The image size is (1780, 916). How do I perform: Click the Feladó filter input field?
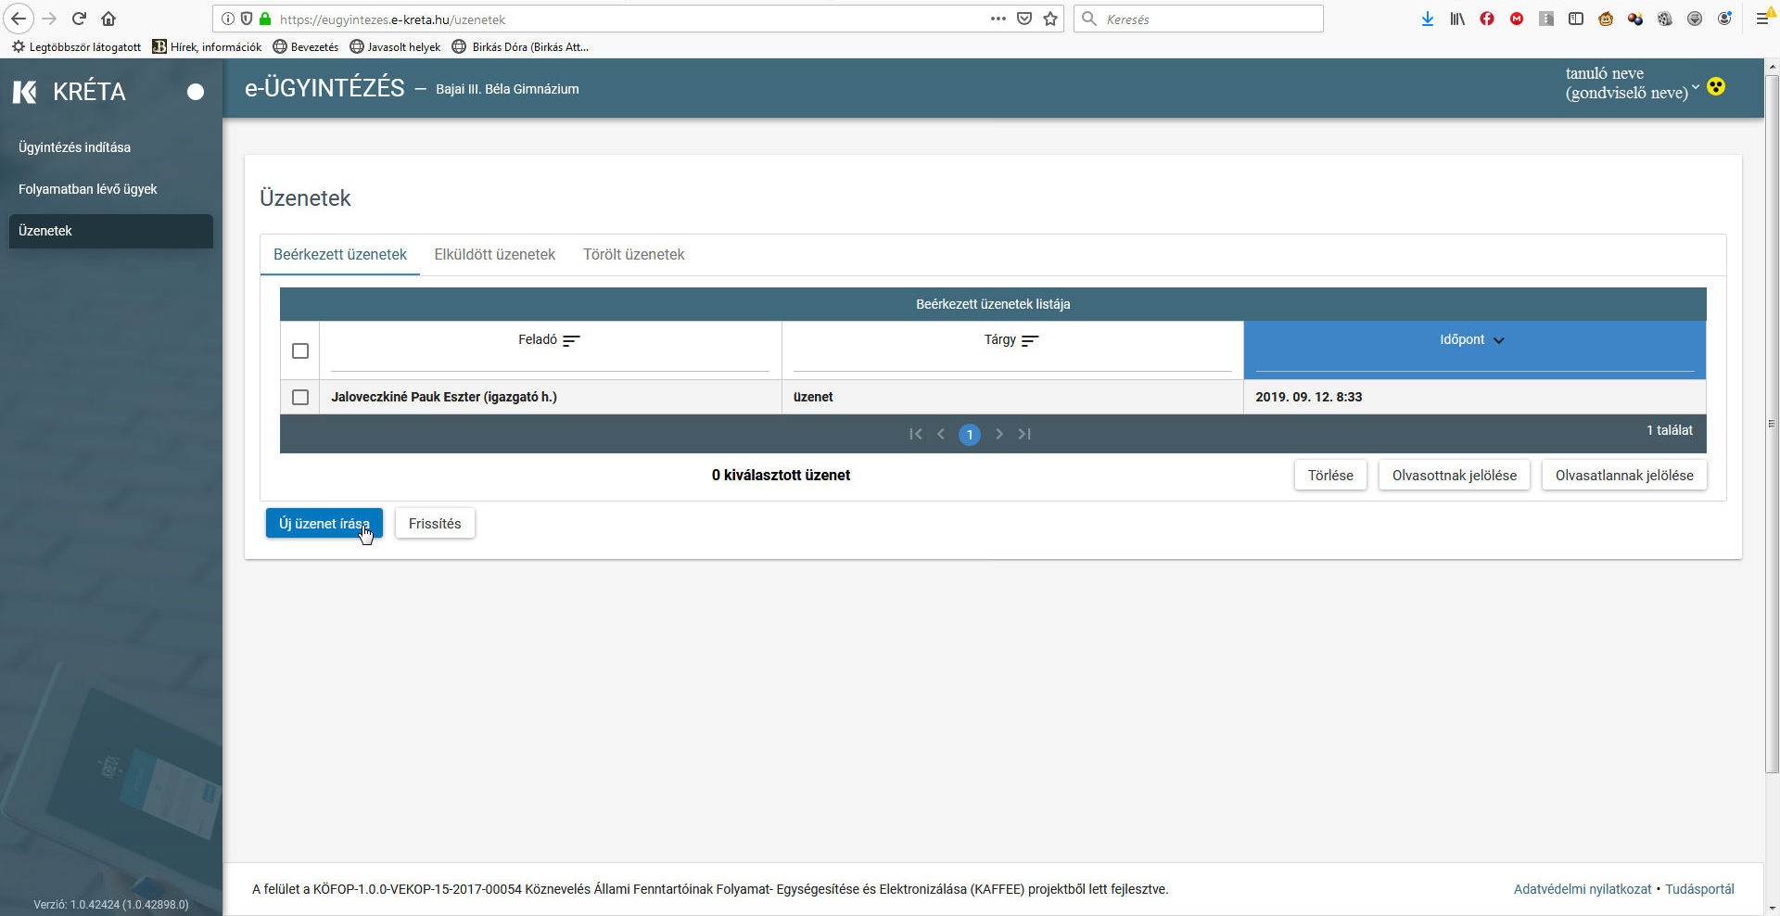(549, 363)
